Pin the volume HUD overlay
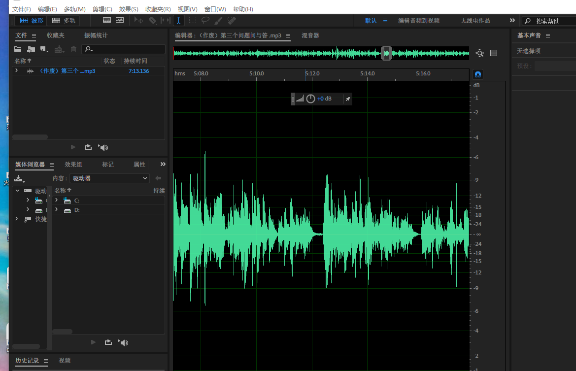Screen dimensions: 576x371 347,99
